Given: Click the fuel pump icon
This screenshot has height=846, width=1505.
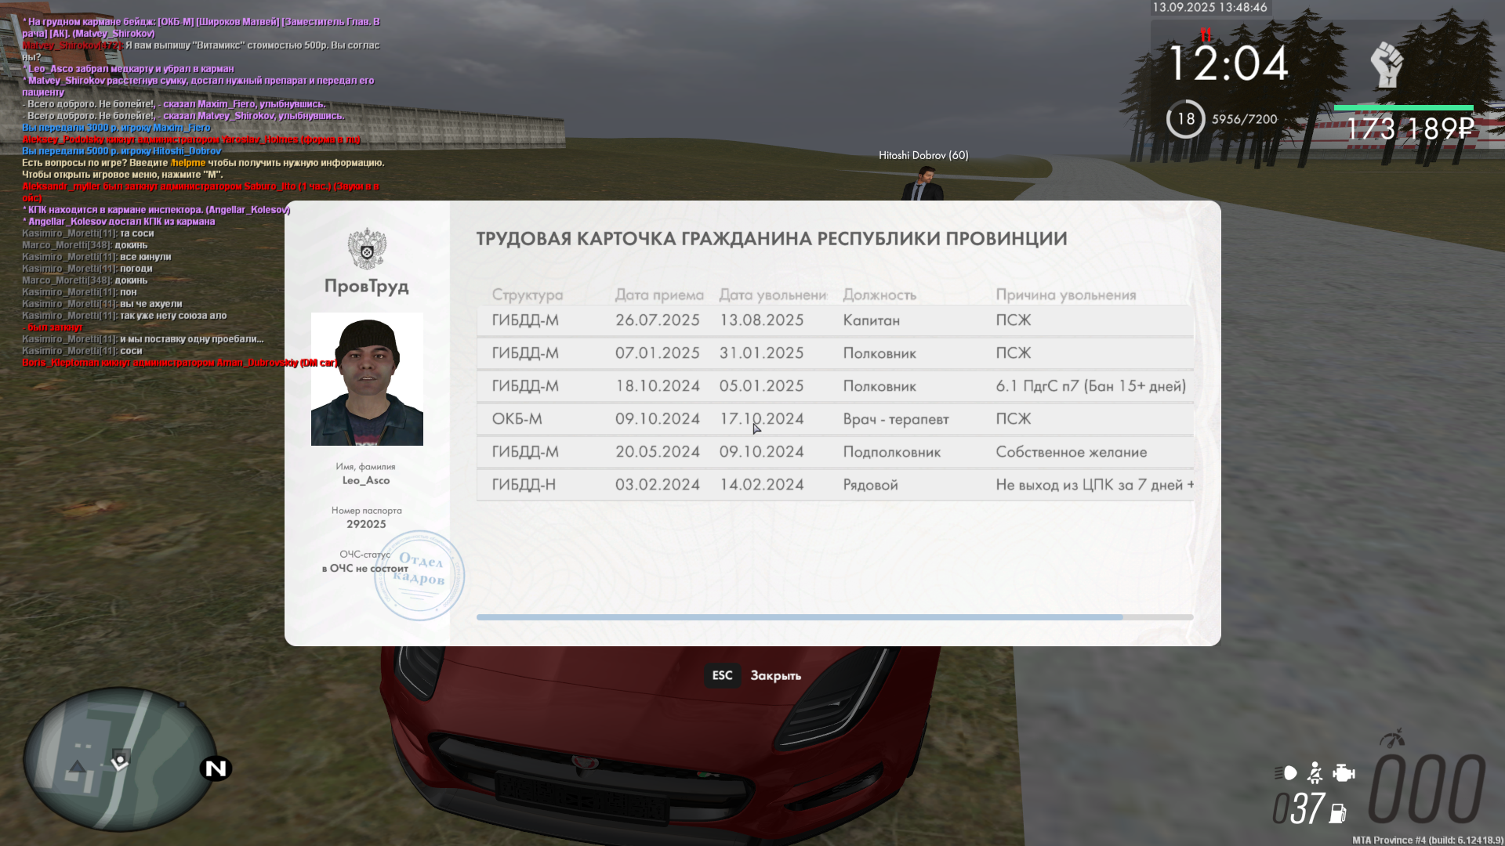Looking at the screenshot, I should pyautogui.click(x=1338, y=814).
